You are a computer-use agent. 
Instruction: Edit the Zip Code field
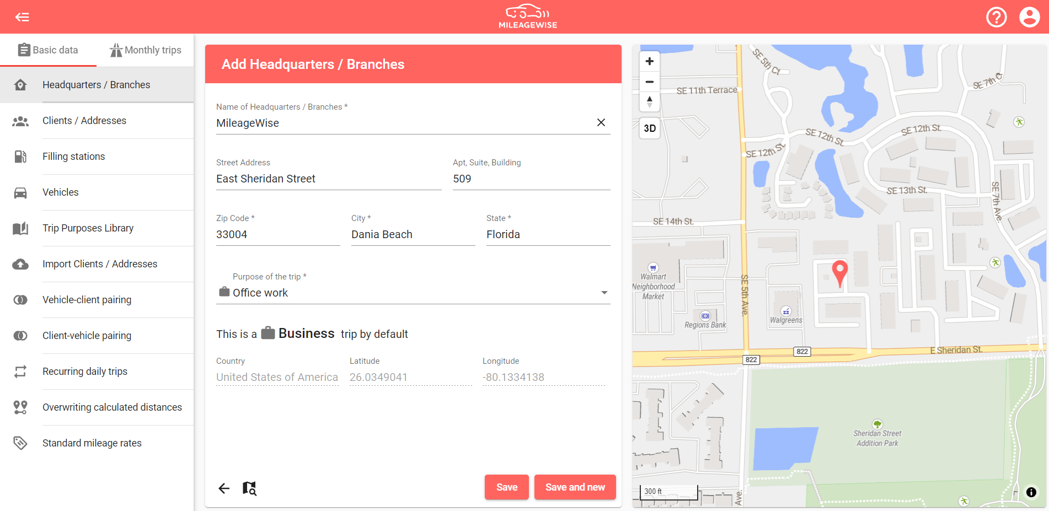tap(278, 234)
